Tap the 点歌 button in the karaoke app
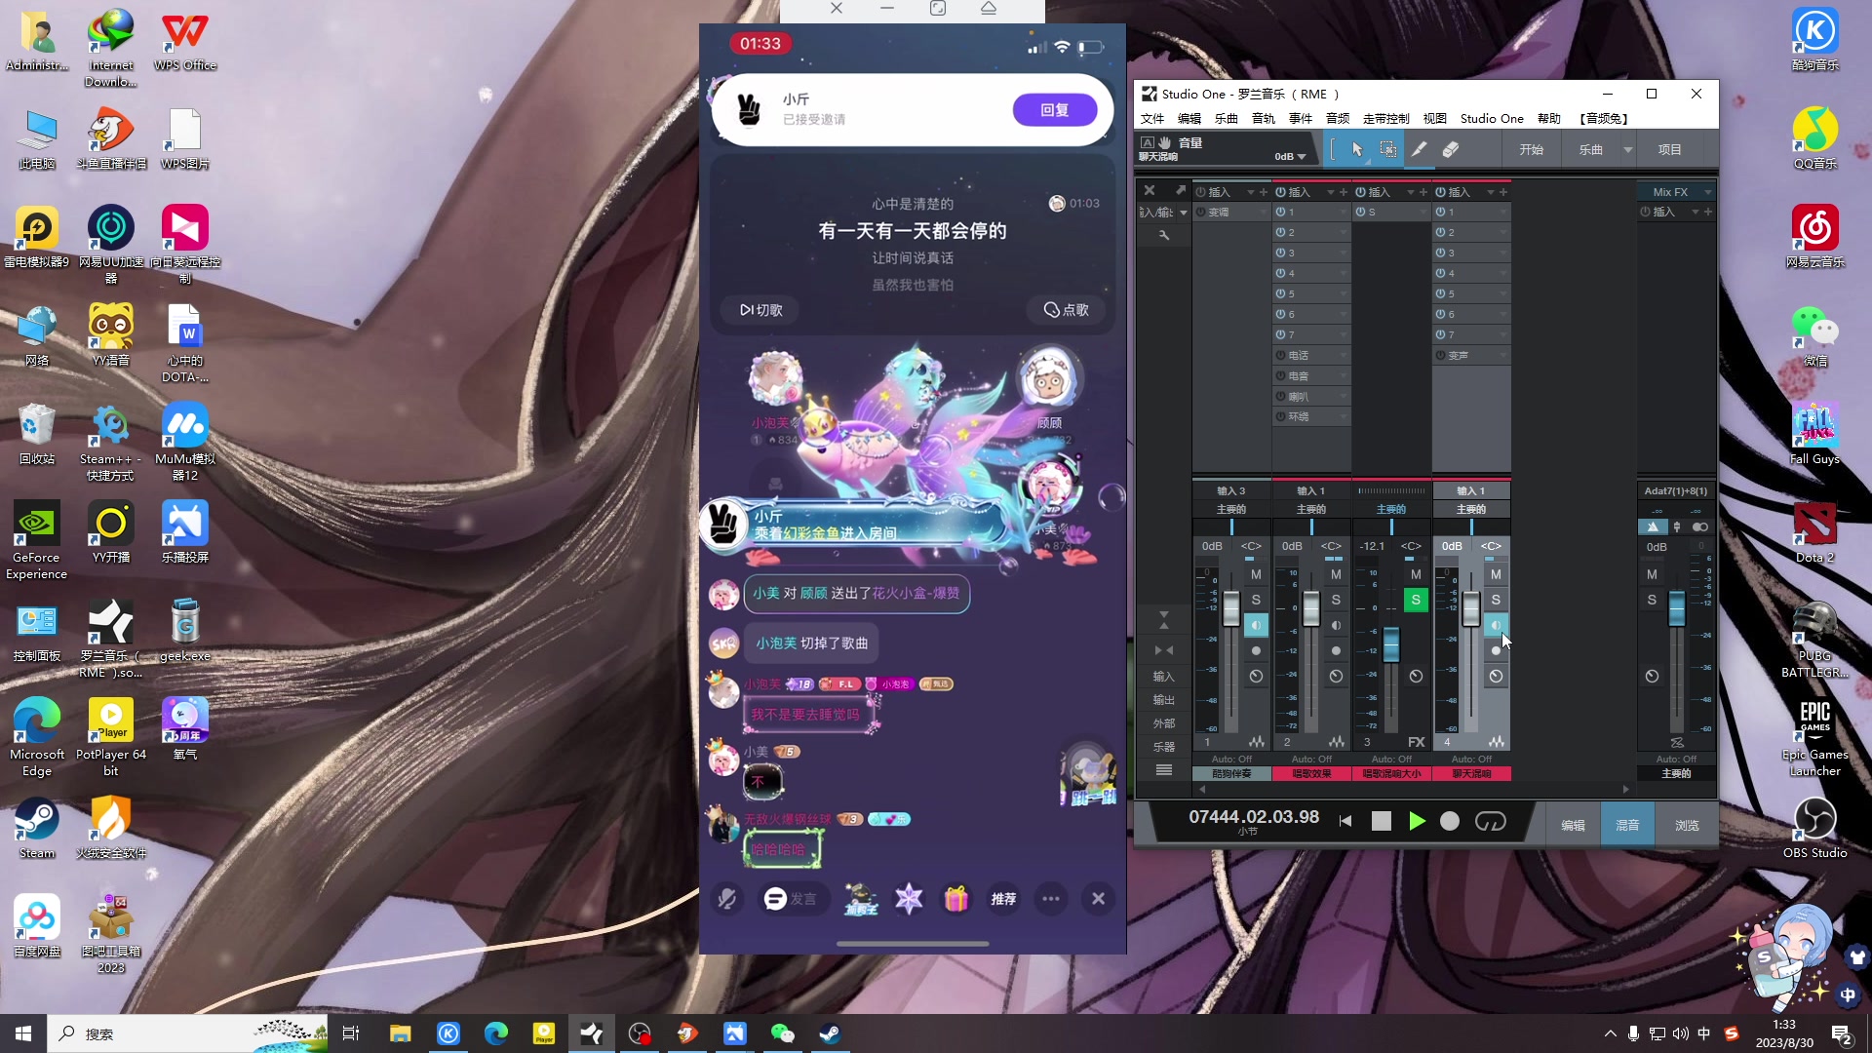 [x=1066, y=310]
